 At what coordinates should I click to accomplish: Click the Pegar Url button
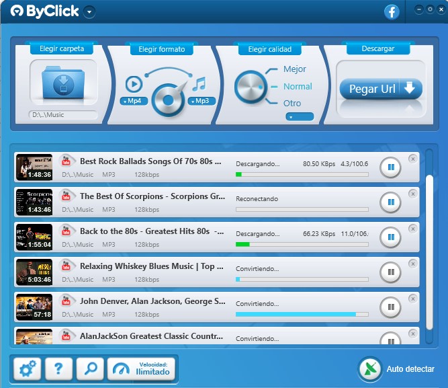(x=380, y=89)
